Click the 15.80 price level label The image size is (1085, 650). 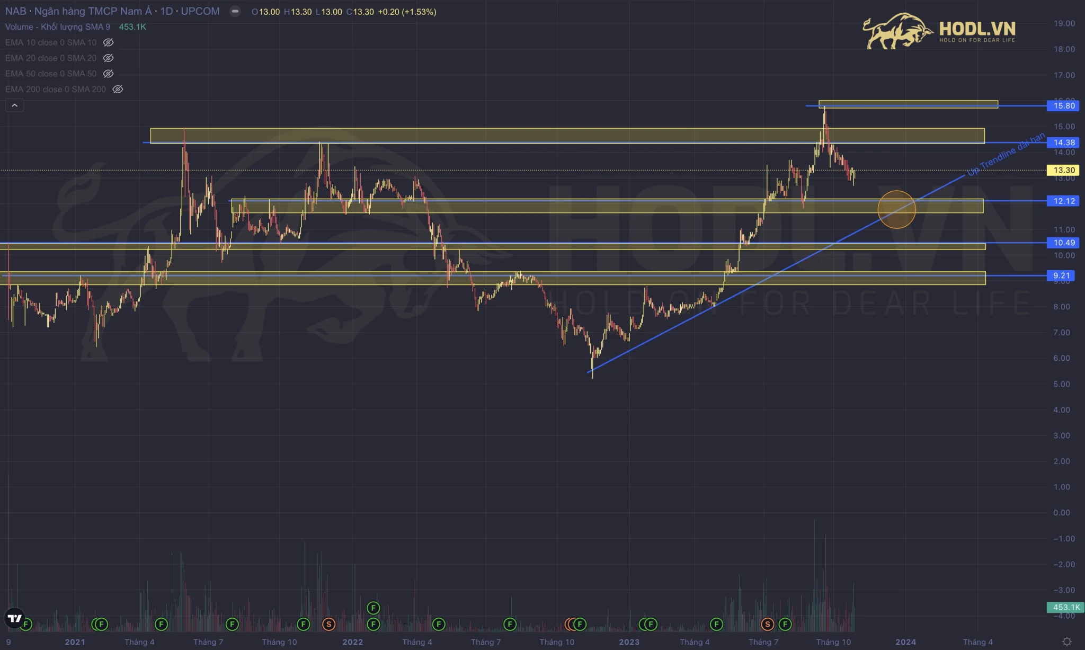[1063, 106]
